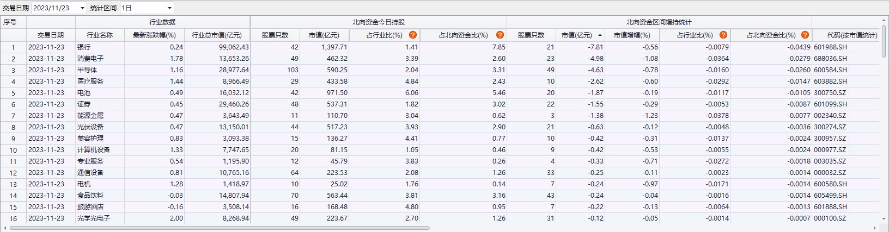Click the 市值增幅(%) column header
The width and height of the screenshot is (889, 232).
[632, 35]
